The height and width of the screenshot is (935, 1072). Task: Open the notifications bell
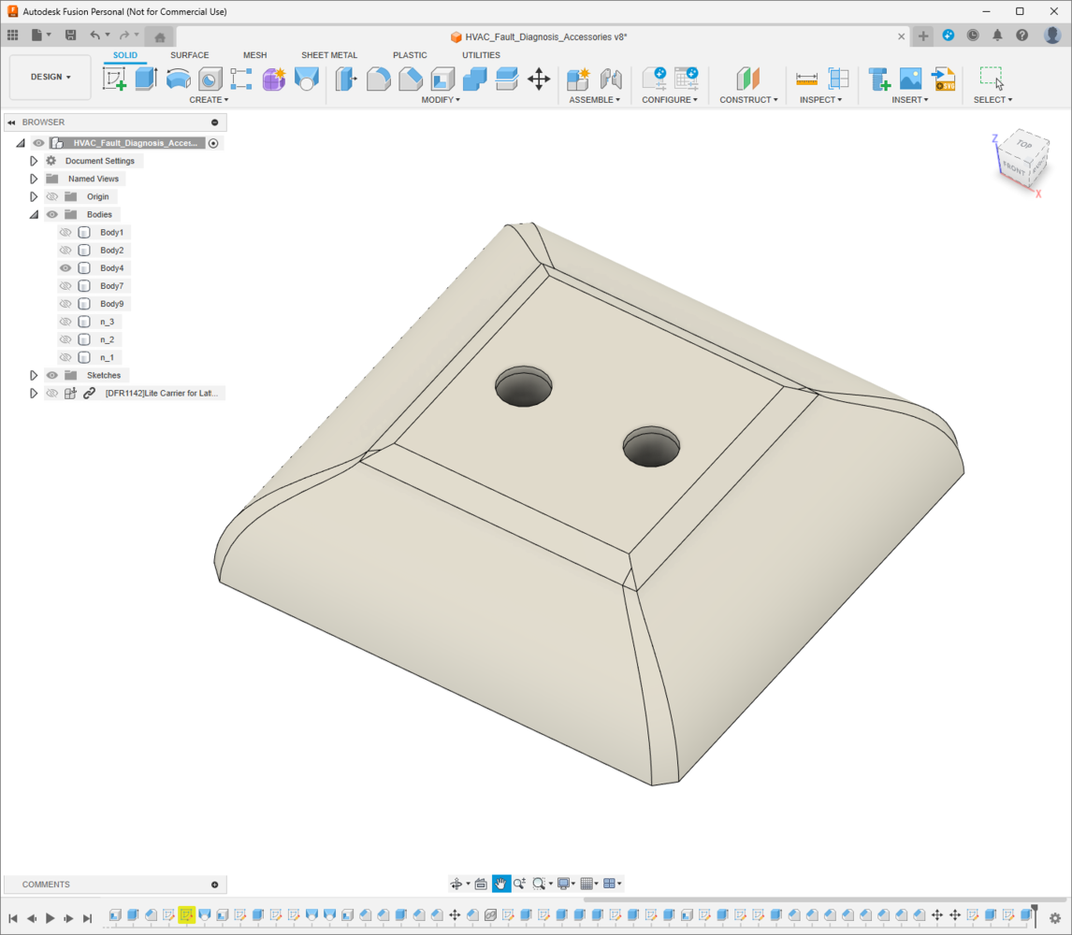pos(997,36)
